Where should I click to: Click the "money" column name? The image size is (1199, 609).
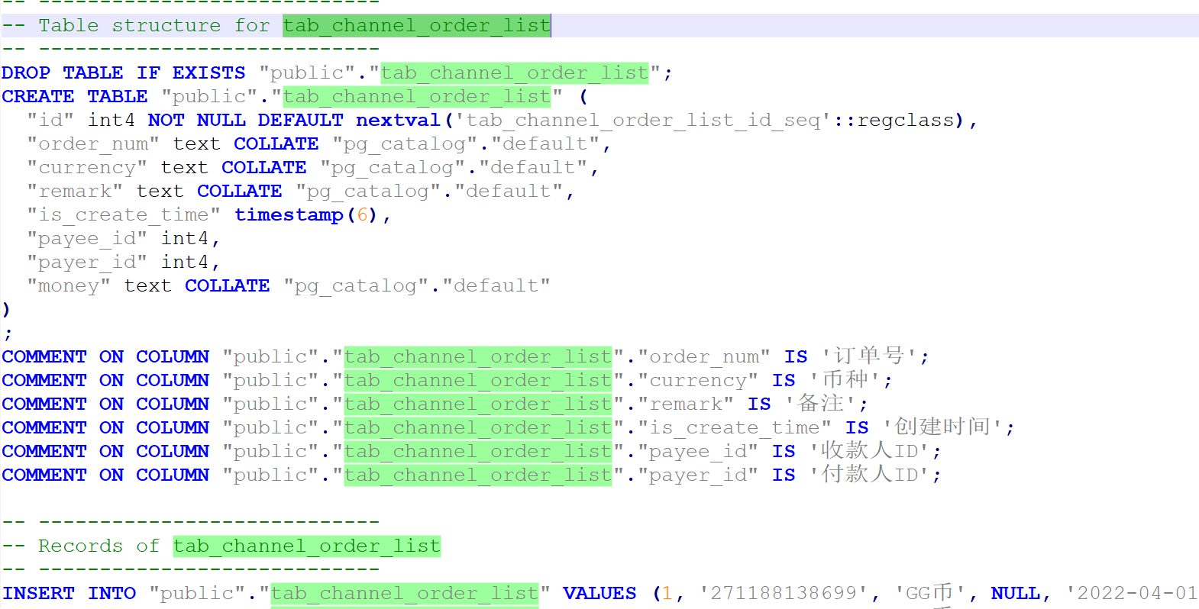click(x=69, y=285)
